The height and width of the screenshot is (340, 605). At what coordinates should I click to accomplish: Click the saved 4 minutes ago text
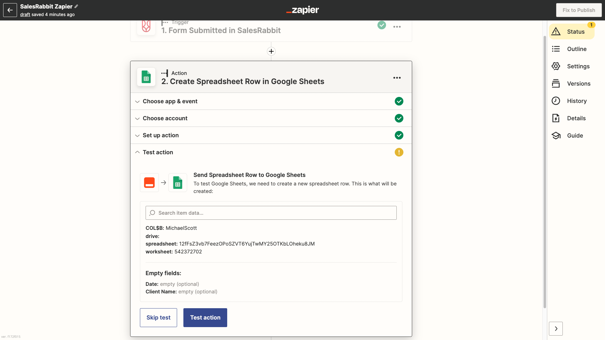point(53,14)
